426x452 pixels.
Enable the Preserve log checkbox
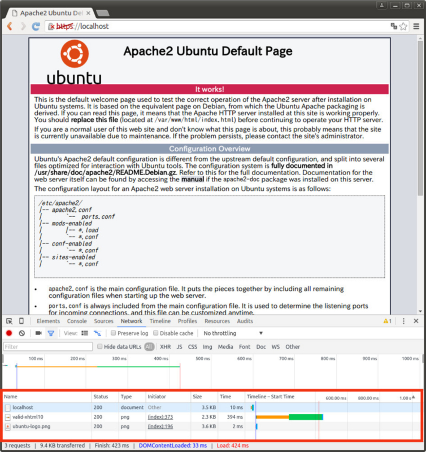(x=113, y=333)
